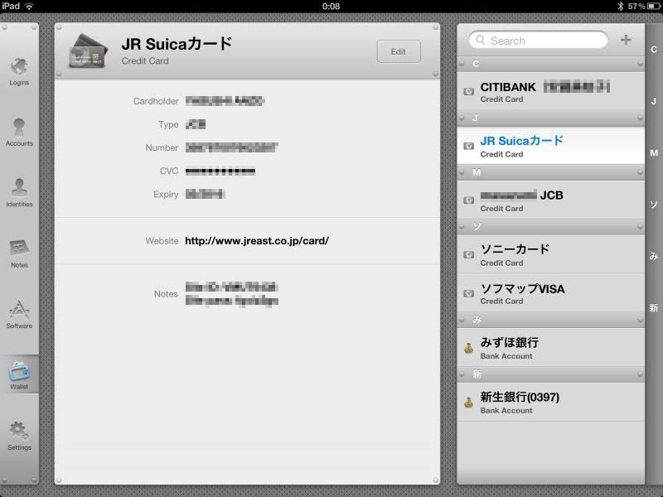This screenshot has height=497, width=663.
Task: Tap the Edit button for JR Suicaカード
Action: click(399, 51)
